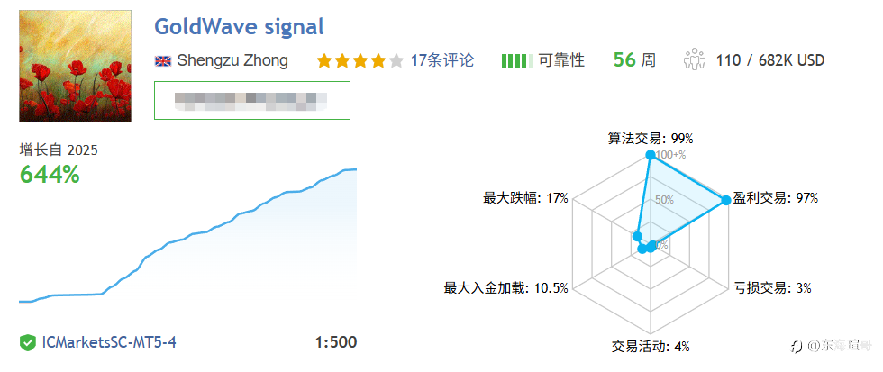Open author Shengzu Zhong's profile
Viewport: 883px width, 372px height.
tap(232, 60)
